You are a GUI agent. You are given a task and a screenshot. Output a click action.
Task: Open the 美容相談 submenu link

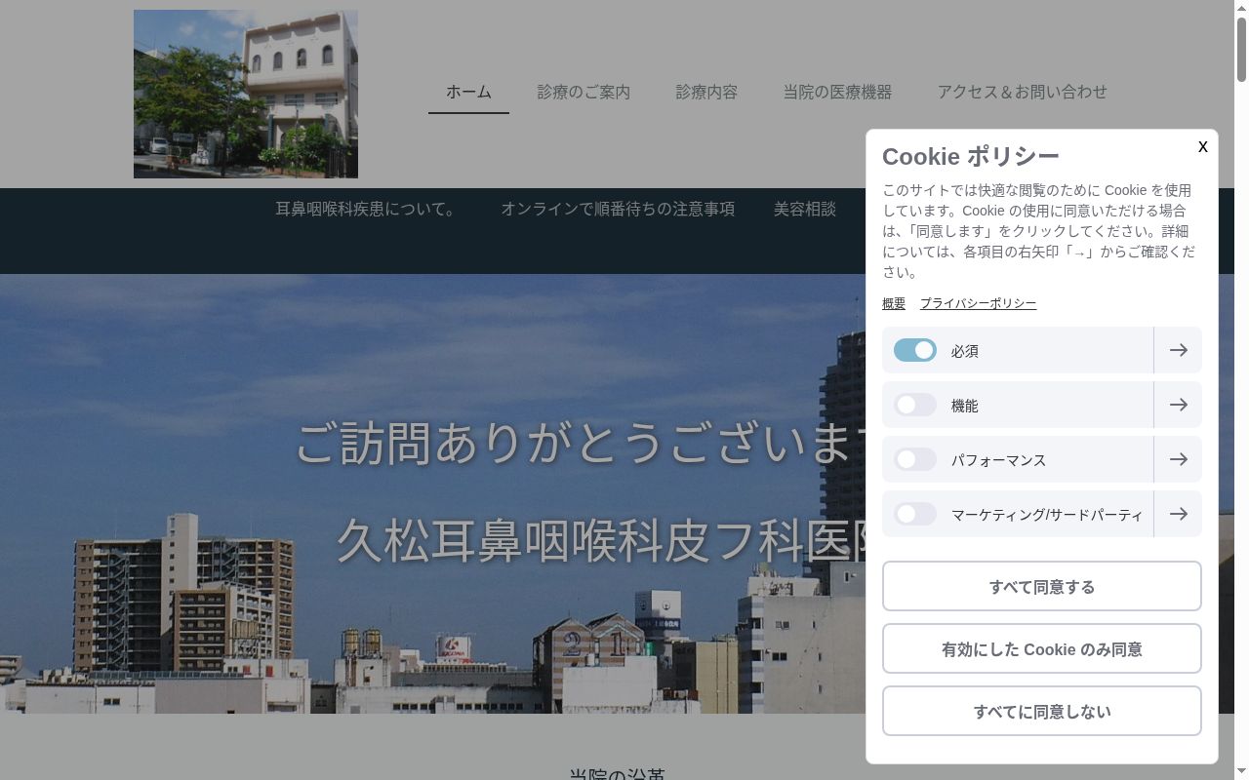click(805, 209)
